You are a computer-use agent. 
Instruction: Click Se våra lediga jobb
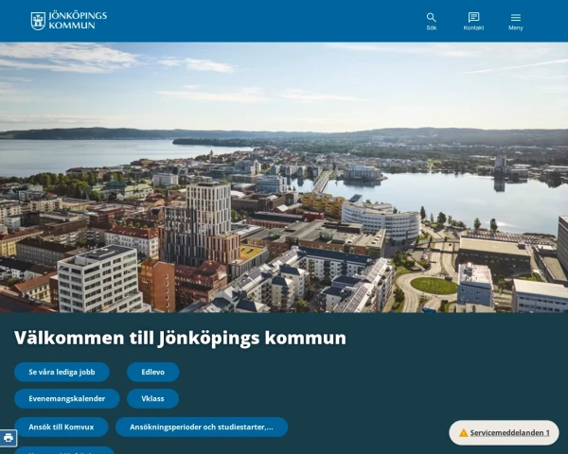point(62,372)
